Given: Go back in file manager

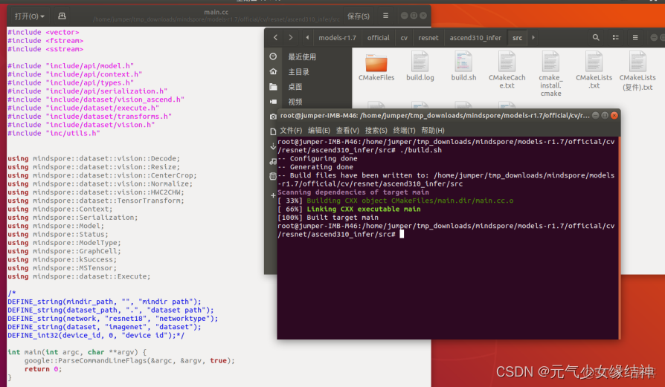Looking at the screenshot, I should [x=275, y=37].
